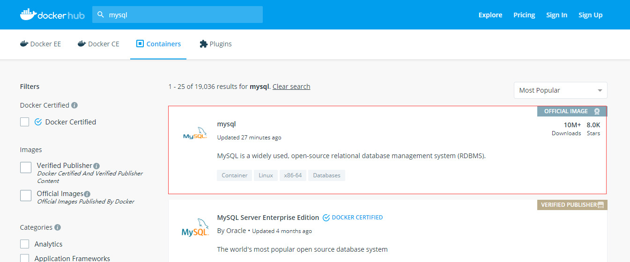Click the Clear search link
630x262 pixels.
291,87
